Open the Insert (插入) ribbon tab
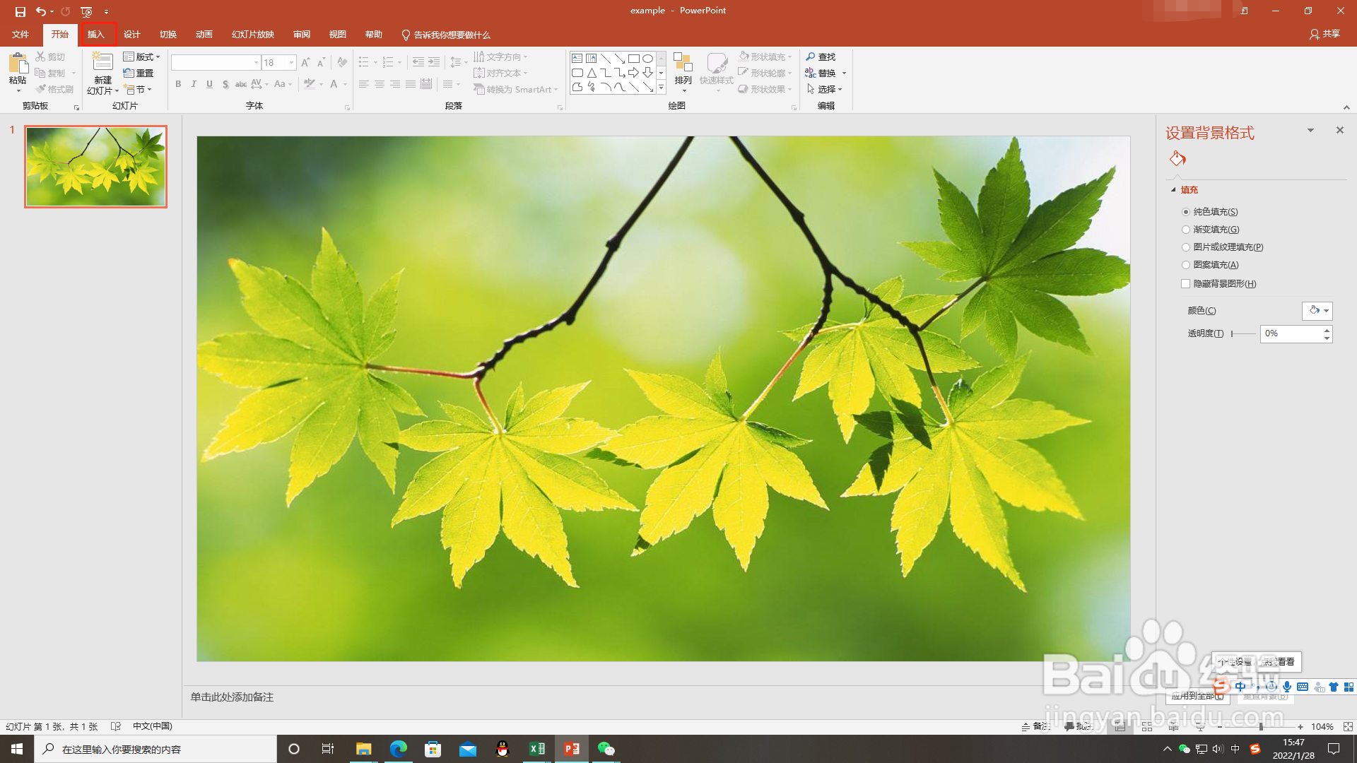1357x763 pixels. [x=96, y=35]
